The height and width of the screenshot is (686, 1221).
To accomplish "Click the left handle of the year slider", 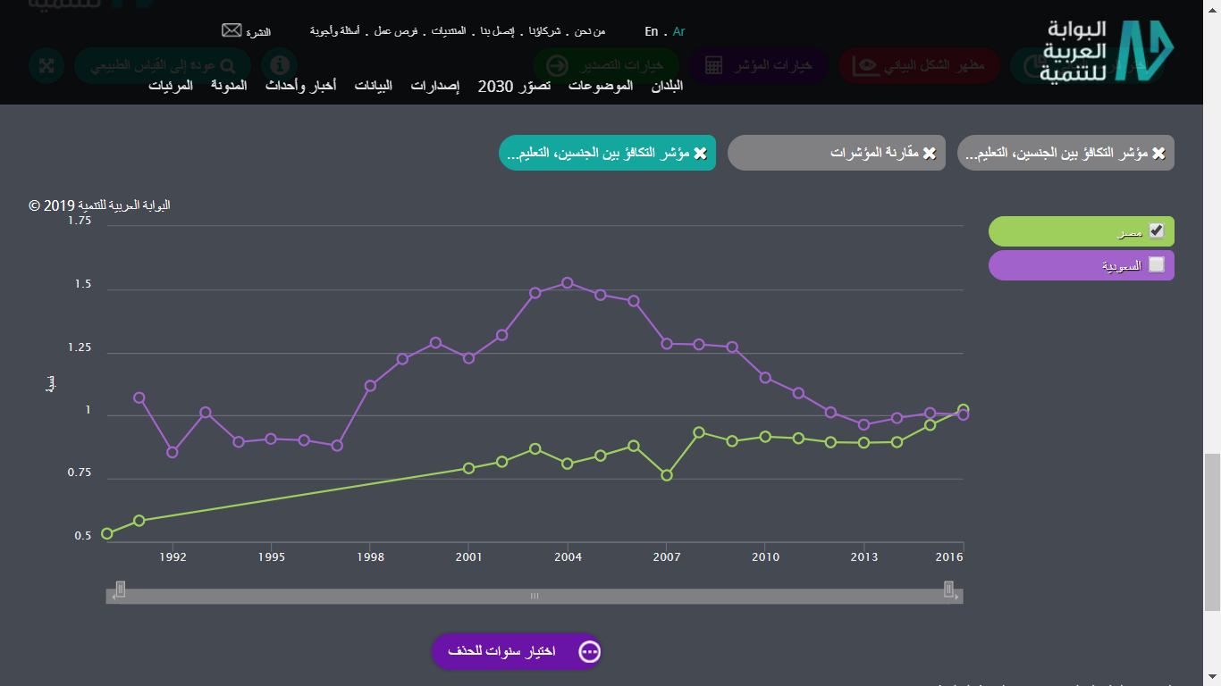I will [119, 590].
